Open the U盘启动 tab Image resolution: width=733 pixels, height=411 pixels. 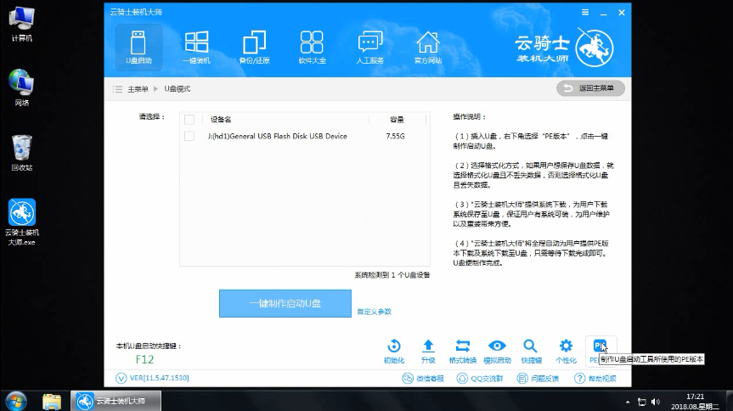pyautogui.click(x=138, y=48)
